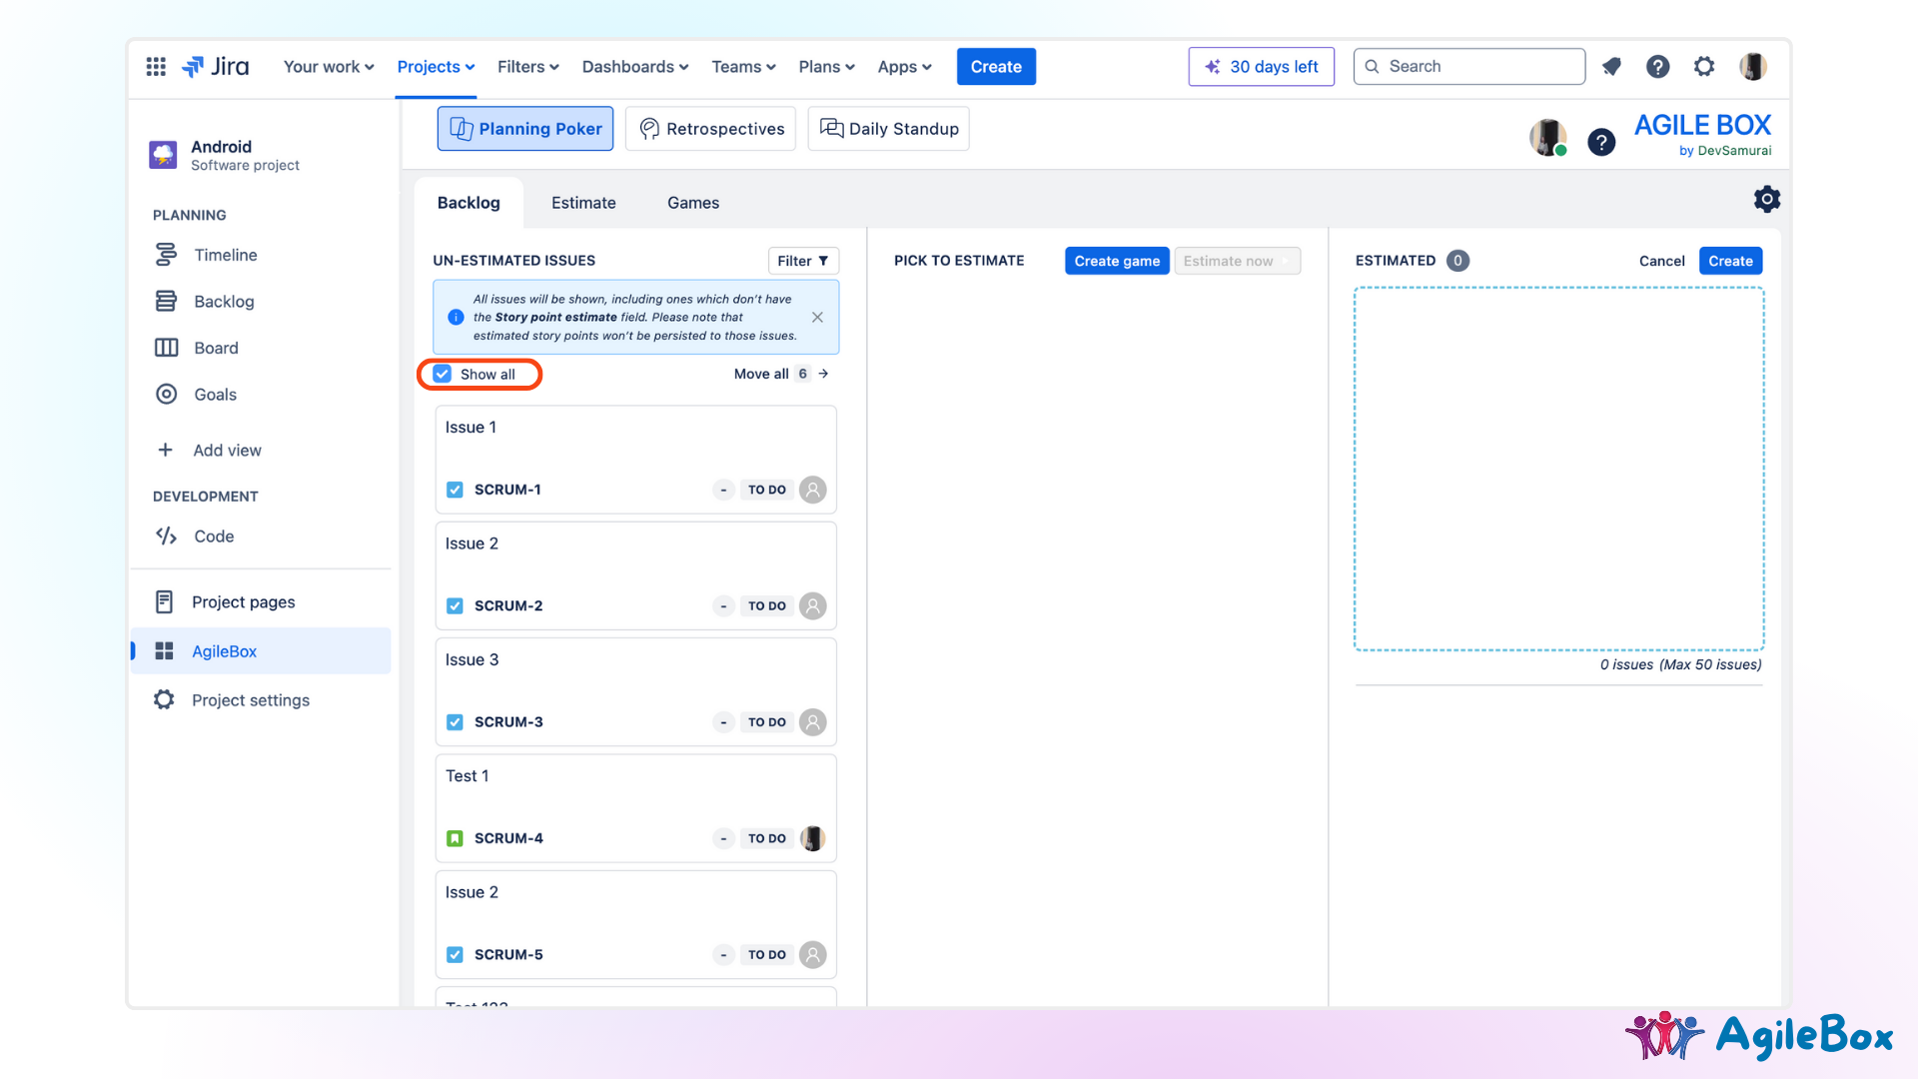Click the Timeline sidebar icon
Viewport: 1918px width, 1079px height.
(166, 255)
